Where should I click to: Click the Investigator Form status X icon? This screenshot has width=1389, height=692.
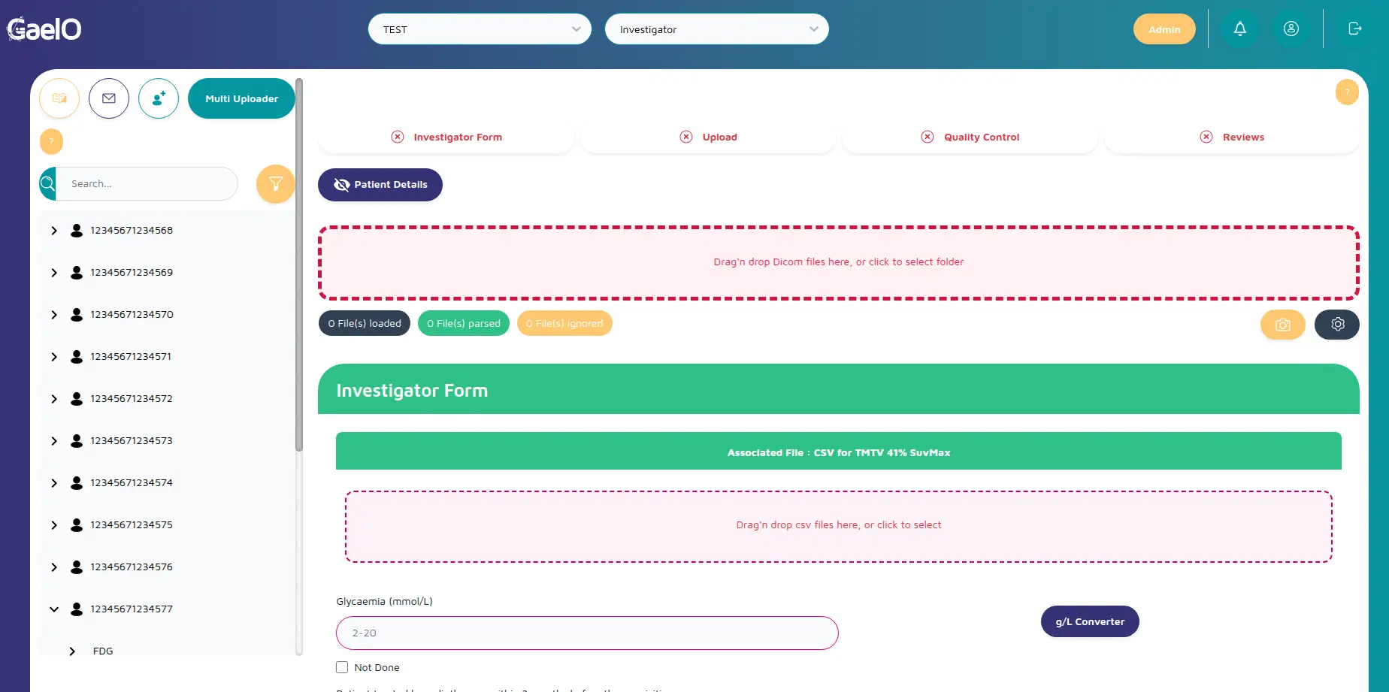[x=398, y=137]
